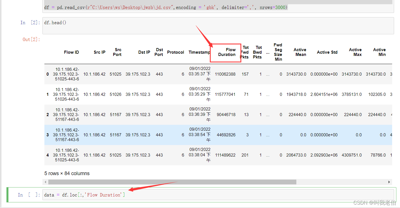Click Tot Fwd Pkts value 157
Screen dimensions: 400x208
point(245,74)
